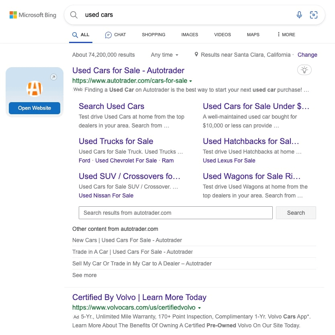
Task: Change the results location
Action: (x=307, y=55)
